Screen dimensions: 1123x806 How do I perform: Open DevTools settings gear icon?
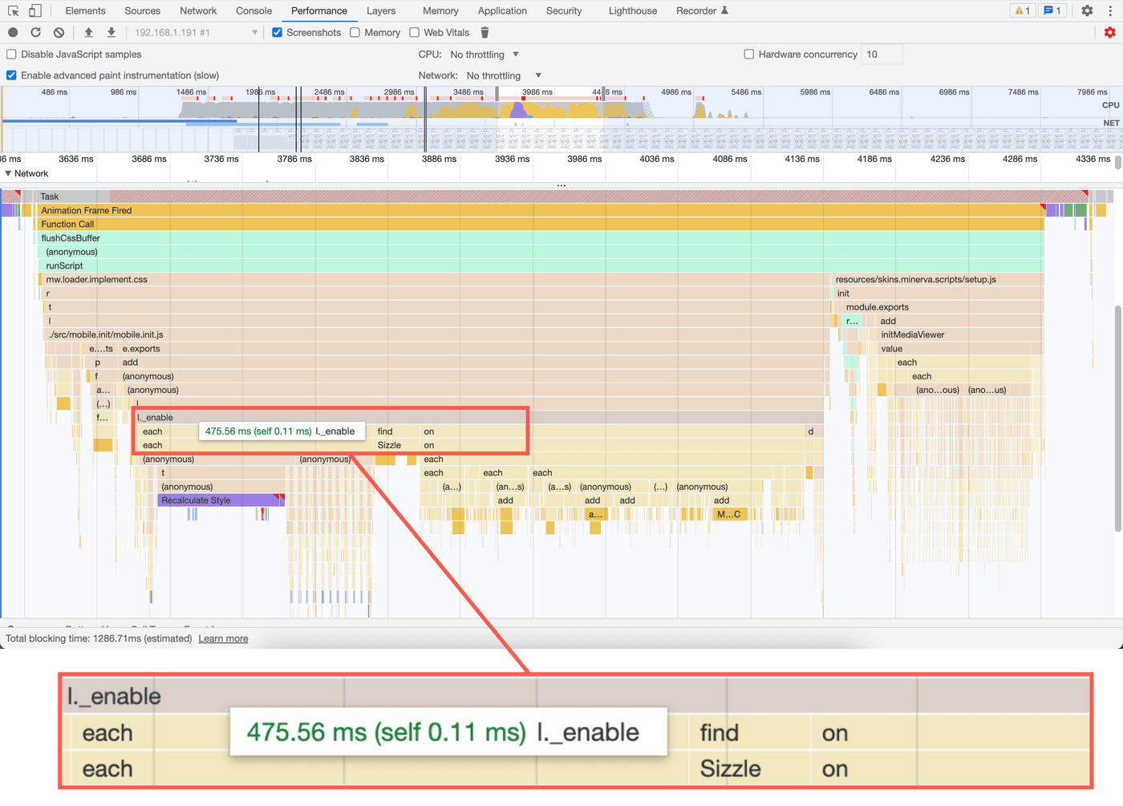(1087, 10)
